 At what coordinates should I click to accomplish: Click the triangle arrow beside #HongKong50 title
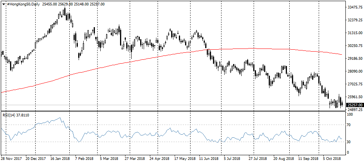(4, 4)
